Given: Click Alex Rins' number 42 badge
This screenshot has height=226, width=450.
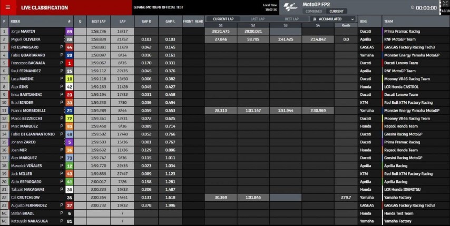Looking at the screenshot, I should click(69, 86).
